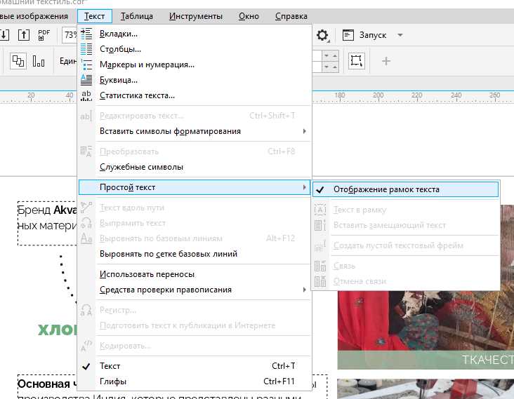Click the Export up-arrow toolbar icon
Screen dimensions: 514x399
click(24, 34)
